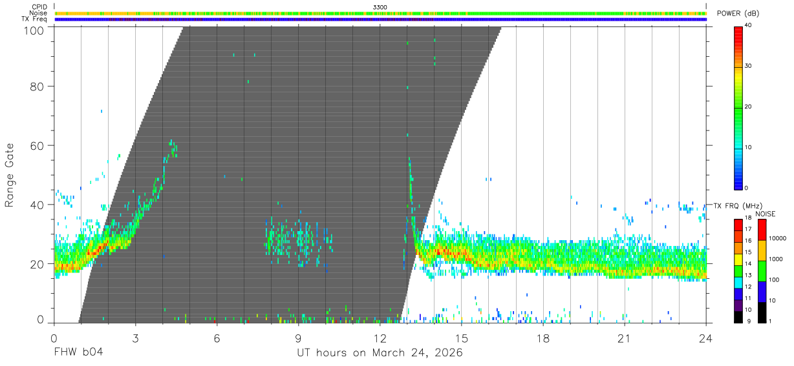Click the 10000 value in NOISE legend
This screenshot has width=794, height=366.
point(777,239)
